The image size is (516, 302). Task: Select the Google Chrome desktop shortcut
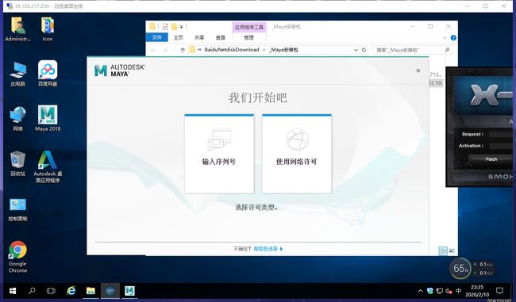(17, 257)
